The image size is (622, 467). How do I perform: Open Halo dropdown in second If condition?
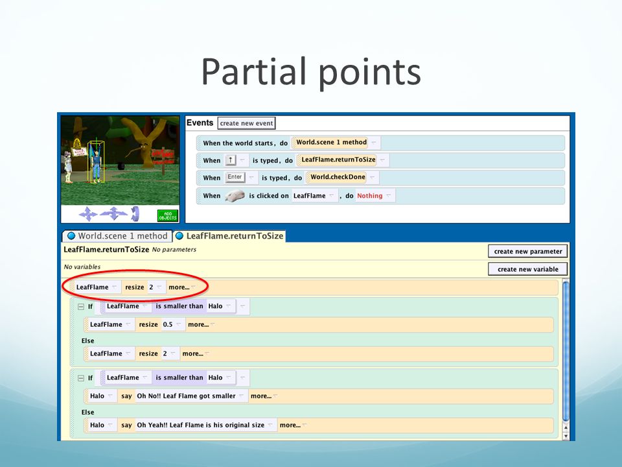[x=229, y=377]
